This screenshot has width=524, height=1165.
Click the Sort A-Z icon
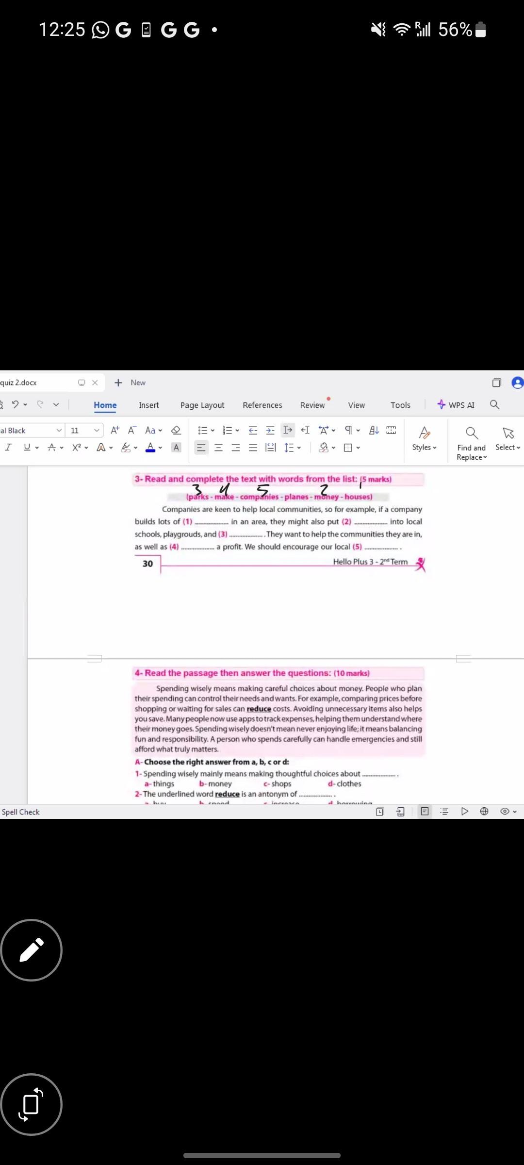tap(374, 430)
